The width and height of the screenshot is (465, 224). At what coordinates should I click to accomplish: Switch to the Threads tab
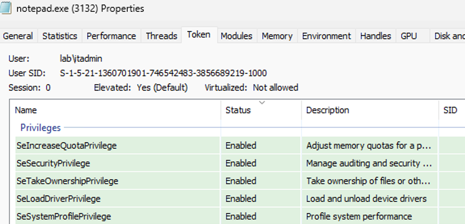point(161,36)
